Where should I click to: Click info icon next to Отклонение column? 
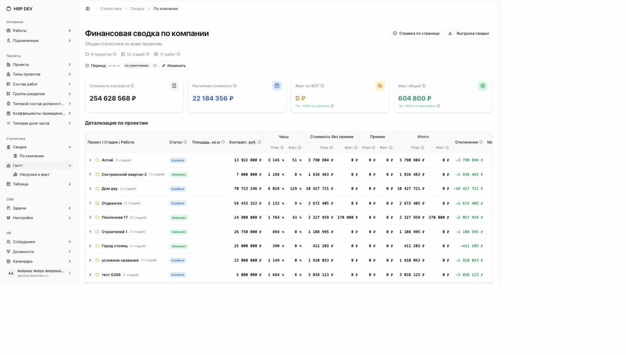point(481,142)
